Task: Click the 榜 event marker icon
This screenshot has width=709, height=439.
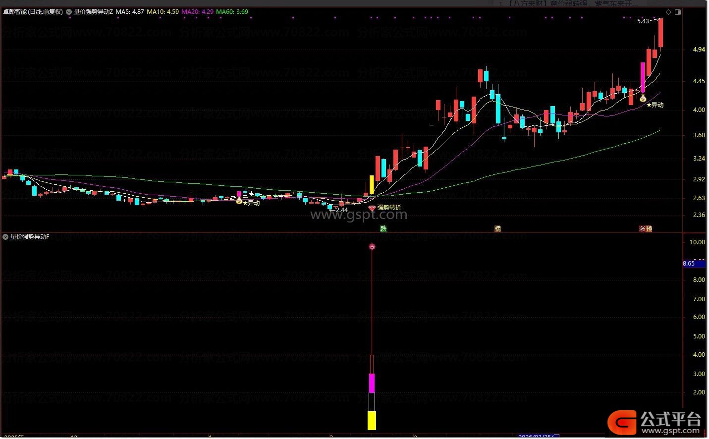Action: [x=497, y=228]
